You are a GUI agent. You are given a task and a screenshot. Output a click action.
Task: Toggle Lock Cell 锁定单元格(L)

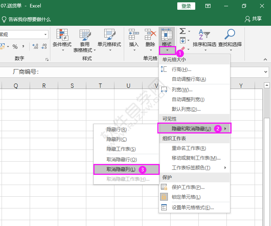tap(194, 197)
